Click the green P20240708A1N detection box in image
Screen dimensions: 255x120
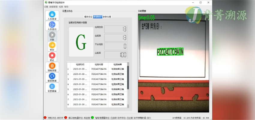pyautogui.click(x=170, y=52)
